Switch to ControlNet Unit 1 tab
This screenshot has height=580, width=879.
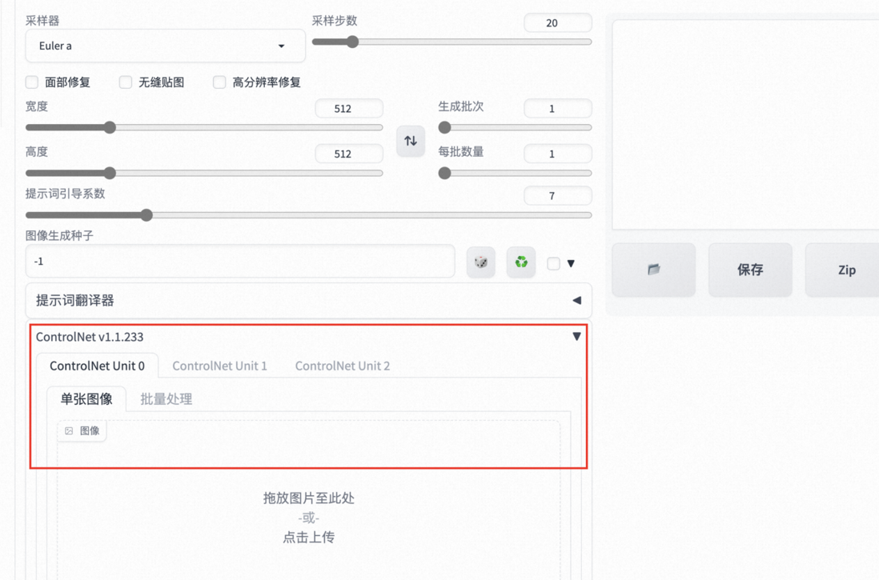click(219, 366)
